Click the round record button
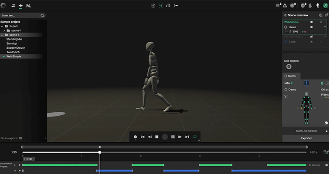329x174 pixels. (165, 137)
